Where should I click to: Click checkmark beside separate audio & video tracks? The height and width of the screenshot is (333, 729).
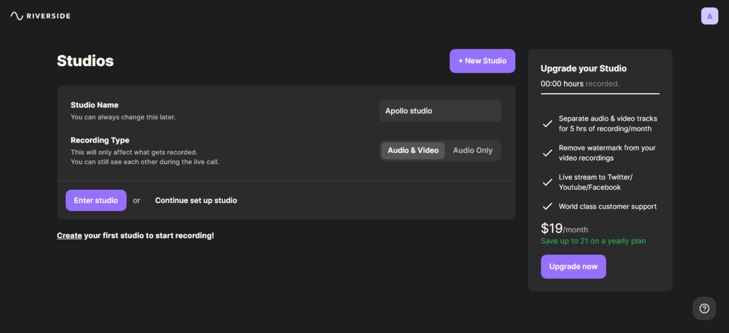coord(547,124)
